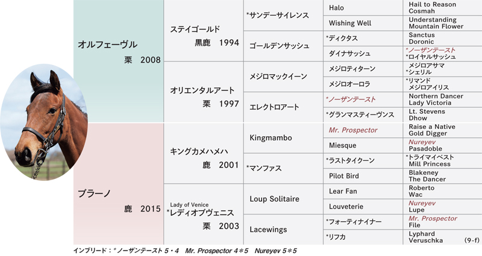The width and height of the screenshot is (482, 256).
Task: Click the レディオブヴェニス entry
Action: 204,214
